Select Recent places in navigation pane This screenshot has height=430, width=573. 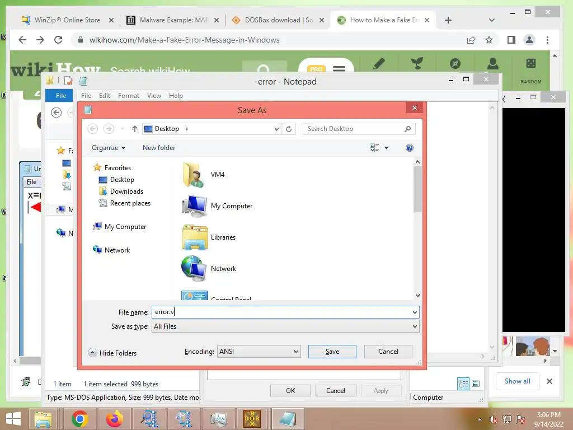point(124,203)
